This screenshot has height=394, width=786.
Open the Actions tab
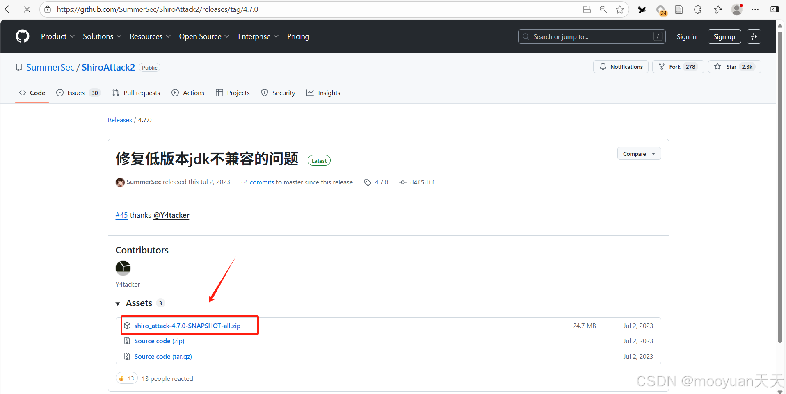coord(188,93)
